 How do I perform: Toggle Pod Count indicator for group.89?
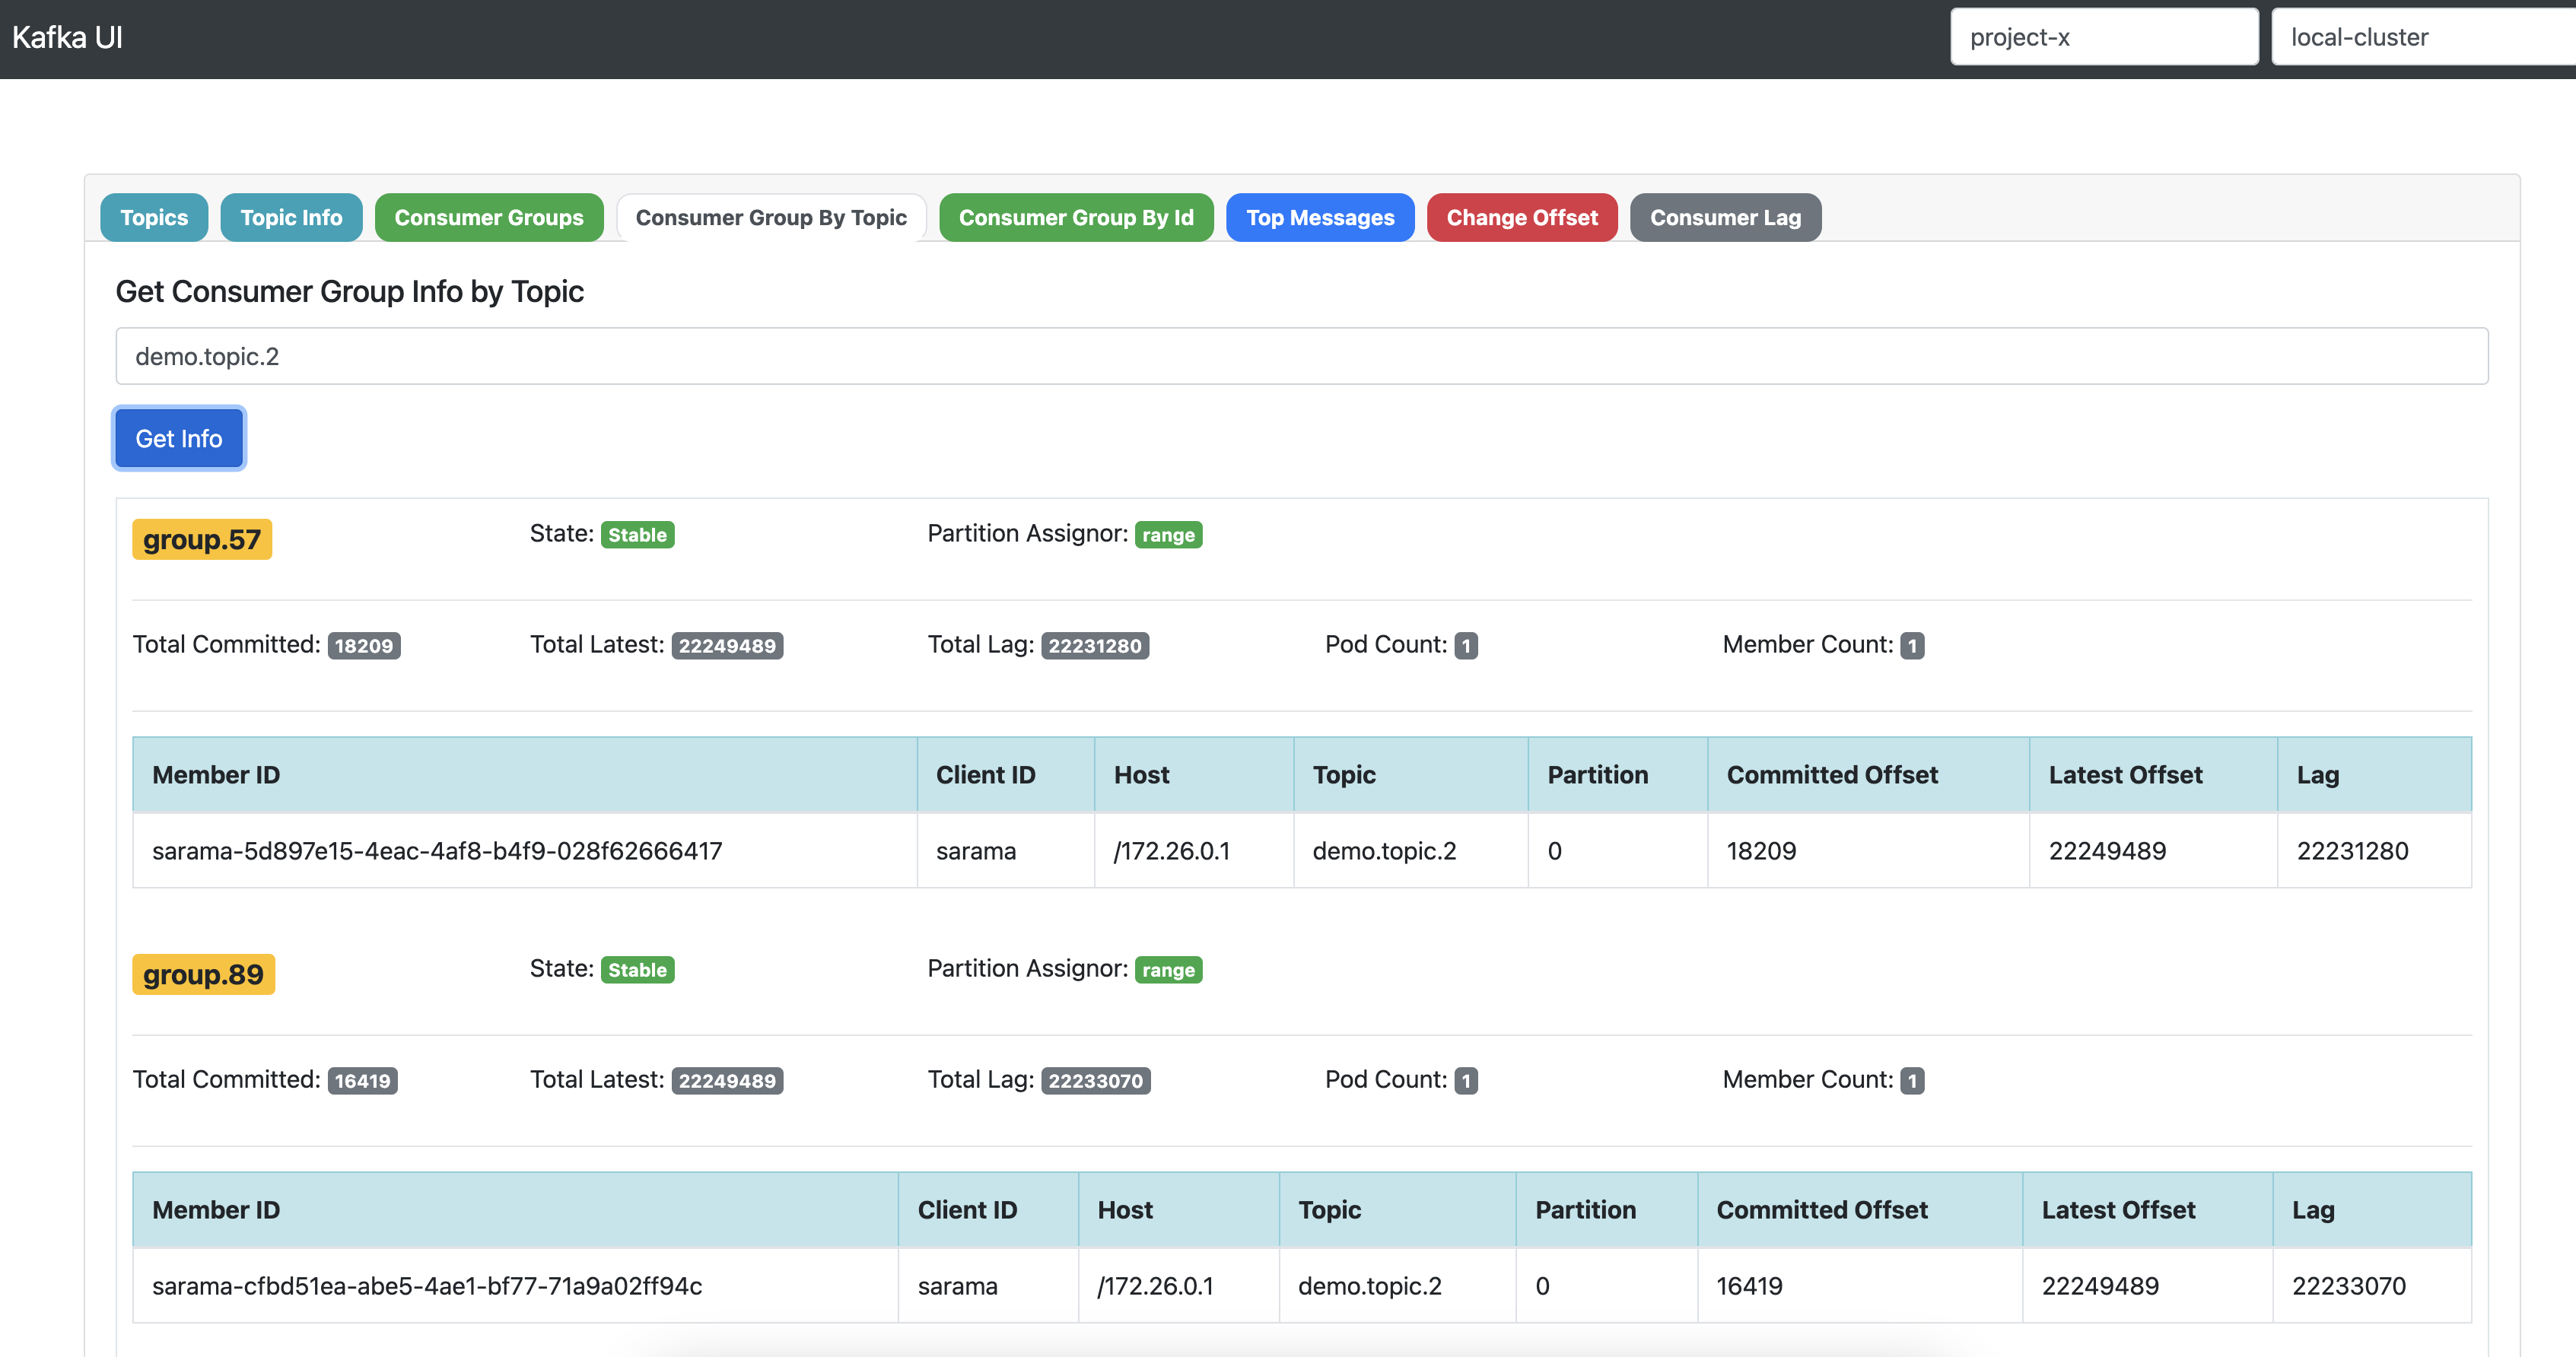[x=1465, y=1079]
